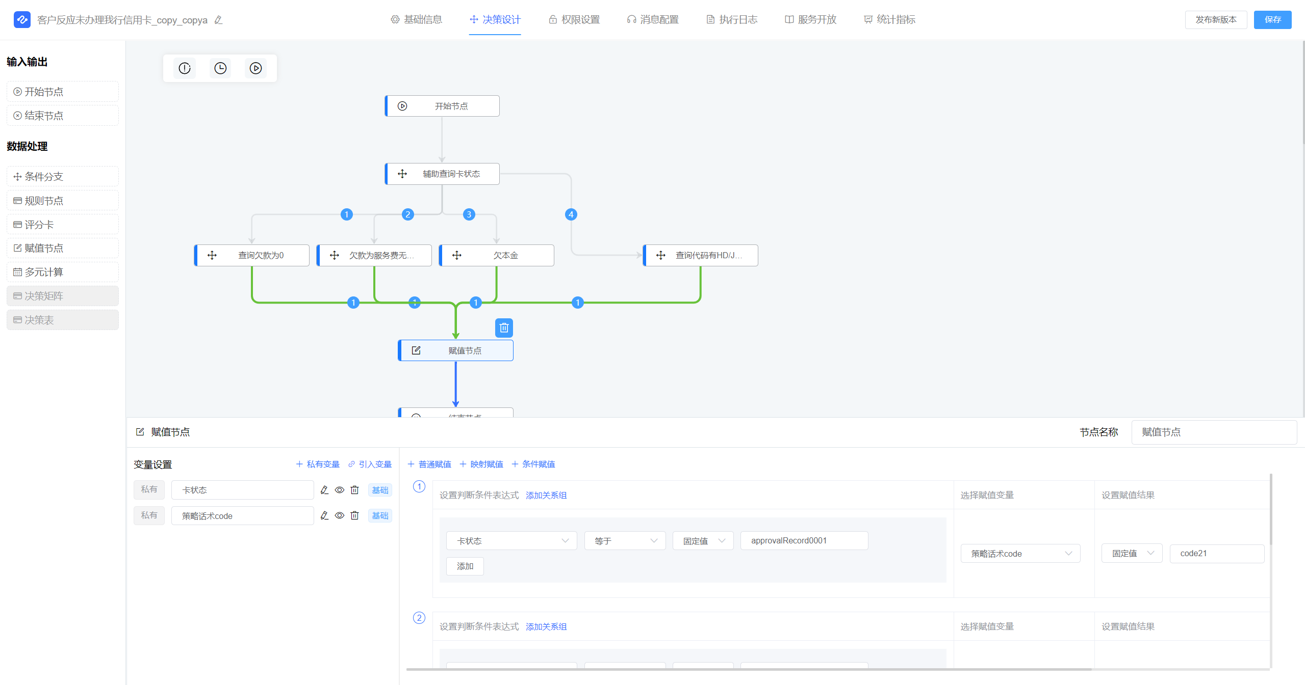The width and height of the screenshot is (1305, 685).
Task: Click the warning exclamation icon in the canvas toolbar
Action: pos(185,68)
